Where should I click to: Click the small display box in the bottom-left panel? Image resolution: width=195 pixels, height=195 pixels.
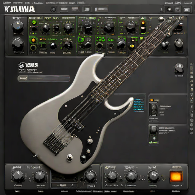pyautogui.click(x=64, y=185)
